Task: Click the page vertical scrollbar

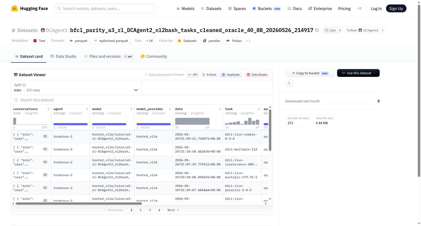Action: point(419,91)
